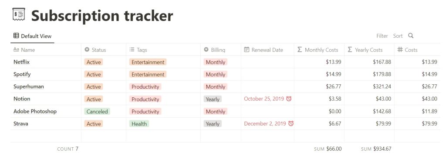Image resolution: width=446 pixels, height=159 pixels.
Task: Open the Sort options
Action: (x=398, y=36)
